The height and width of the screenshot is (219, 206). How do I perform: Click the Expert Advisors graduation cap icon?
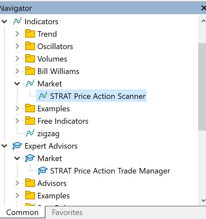[17, 146]
